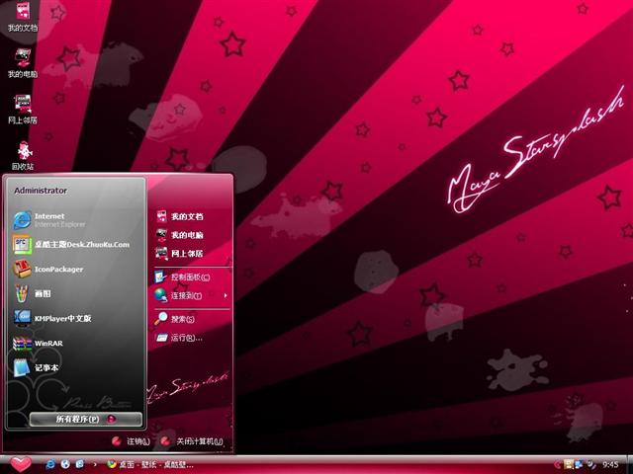
Task: Open 我的电脑 desktop icon
Action: [x=23, y=63]
